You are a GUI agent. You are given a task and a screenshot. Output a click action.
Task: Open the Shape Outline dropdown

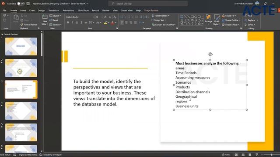pyautogui.click(x=231, y=20)
